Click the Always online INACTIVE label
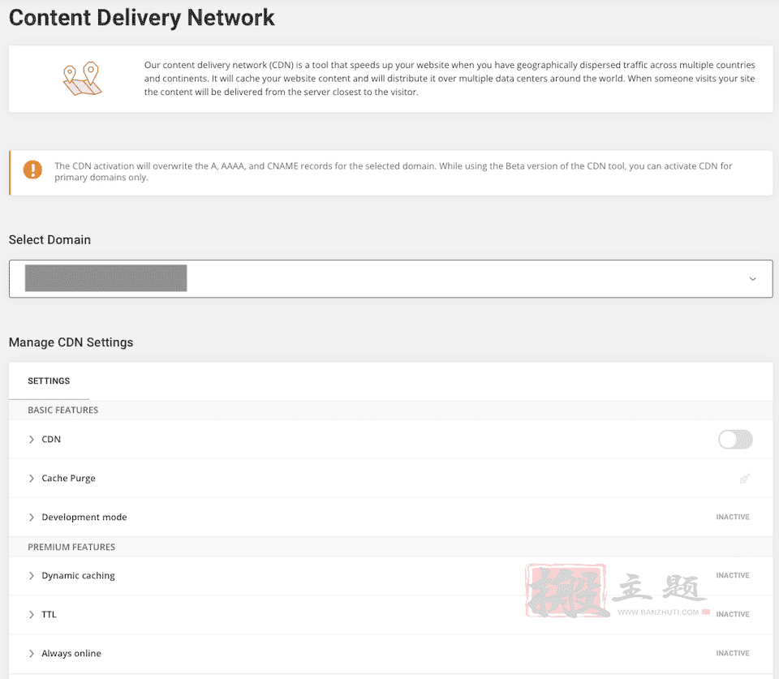The height and width of the screenshot is (679, 779). tap(732, 653)
